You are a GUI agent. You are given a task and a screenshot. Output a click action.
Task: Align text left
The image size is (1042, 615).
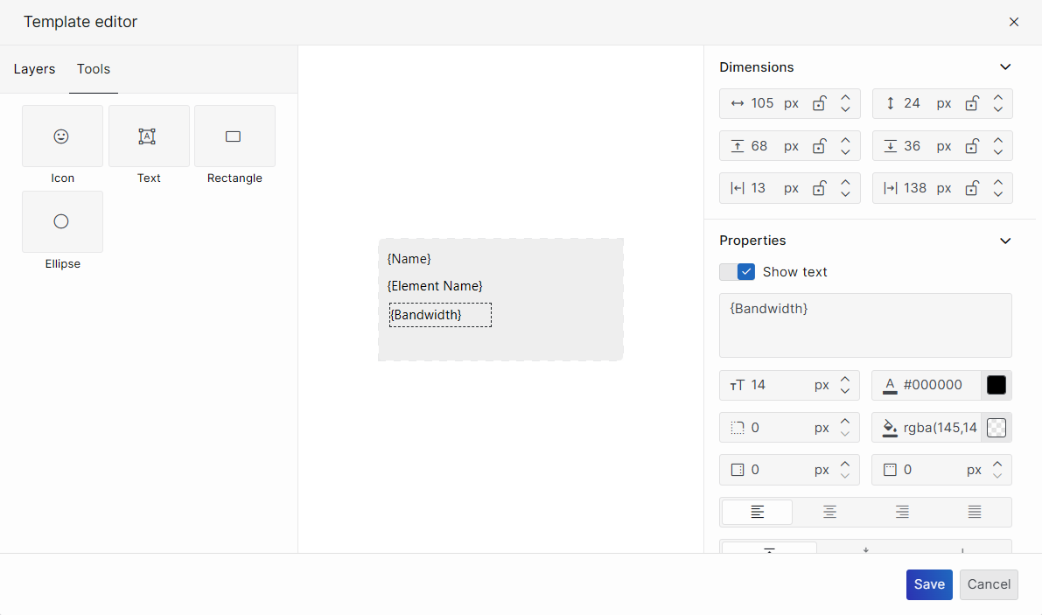coord(757,512)
